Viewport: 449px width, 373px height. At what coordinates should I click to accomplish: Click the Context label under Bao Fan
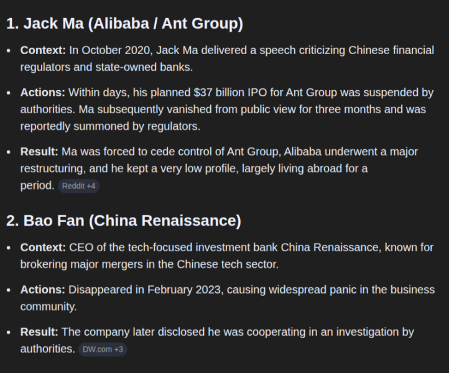pyautogui.click(x=43, y=247)
